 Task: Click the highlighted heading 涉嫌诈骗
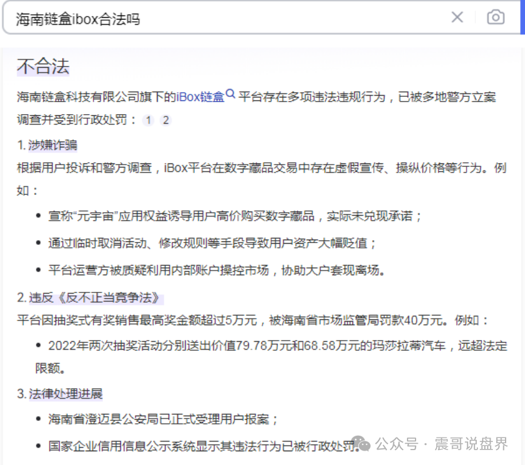click(x=54, y=146)
